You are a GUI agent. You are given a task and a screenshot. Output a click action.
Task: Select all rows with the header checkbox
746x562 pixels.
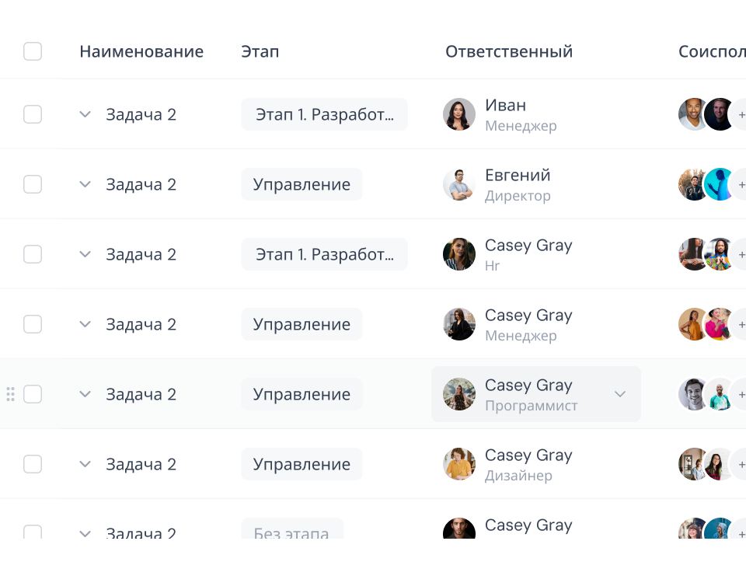32,51
